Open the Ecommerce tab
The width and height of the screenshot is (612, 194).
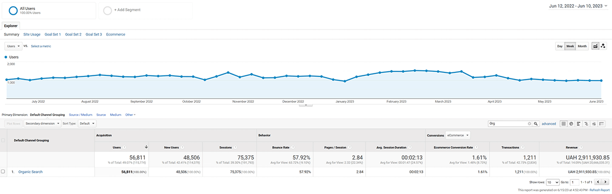(x=116, y=34)
